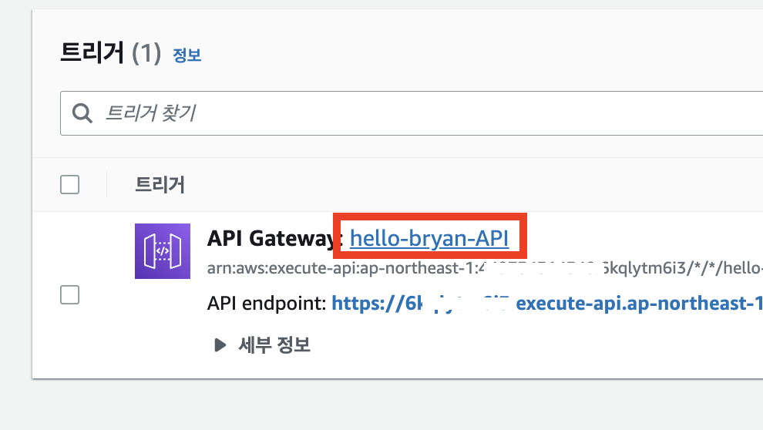
Task: Check the API Gateway trigger row checkbox
Action: [69, 295]
